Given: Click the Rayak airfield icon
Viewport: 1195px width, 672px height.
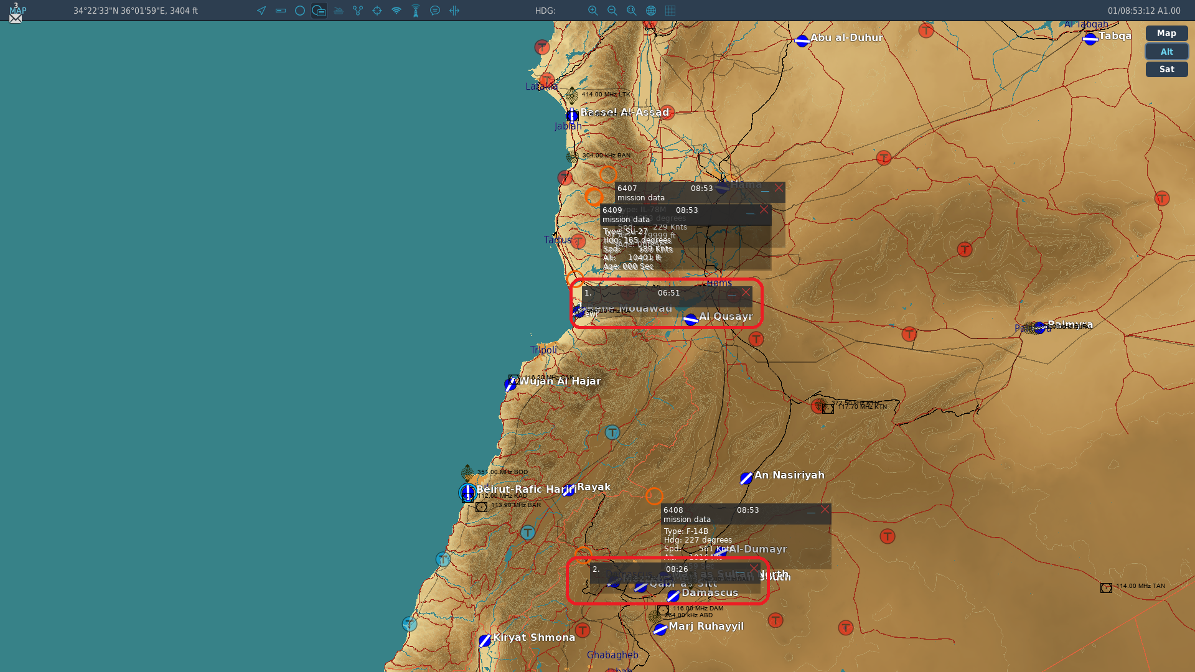Looking at the screenshot, I should point(568,490).
